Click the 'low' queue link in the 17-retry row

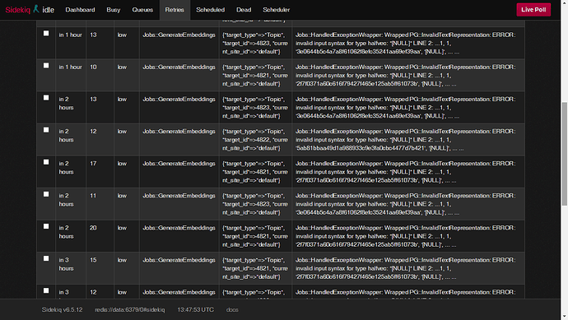coord(122,164)
